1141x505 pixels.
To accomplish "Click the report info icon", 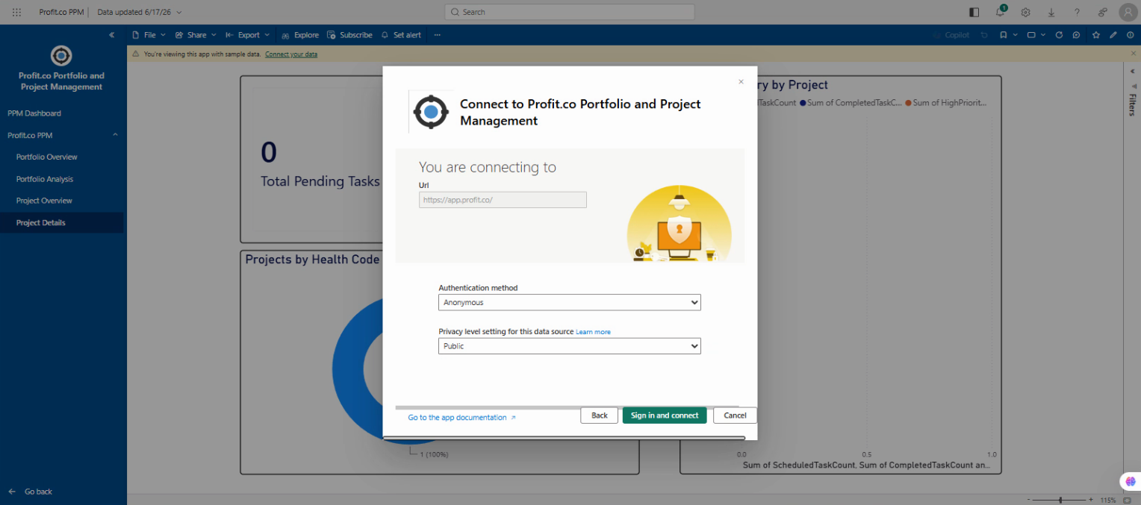I will coord(1131,35).
